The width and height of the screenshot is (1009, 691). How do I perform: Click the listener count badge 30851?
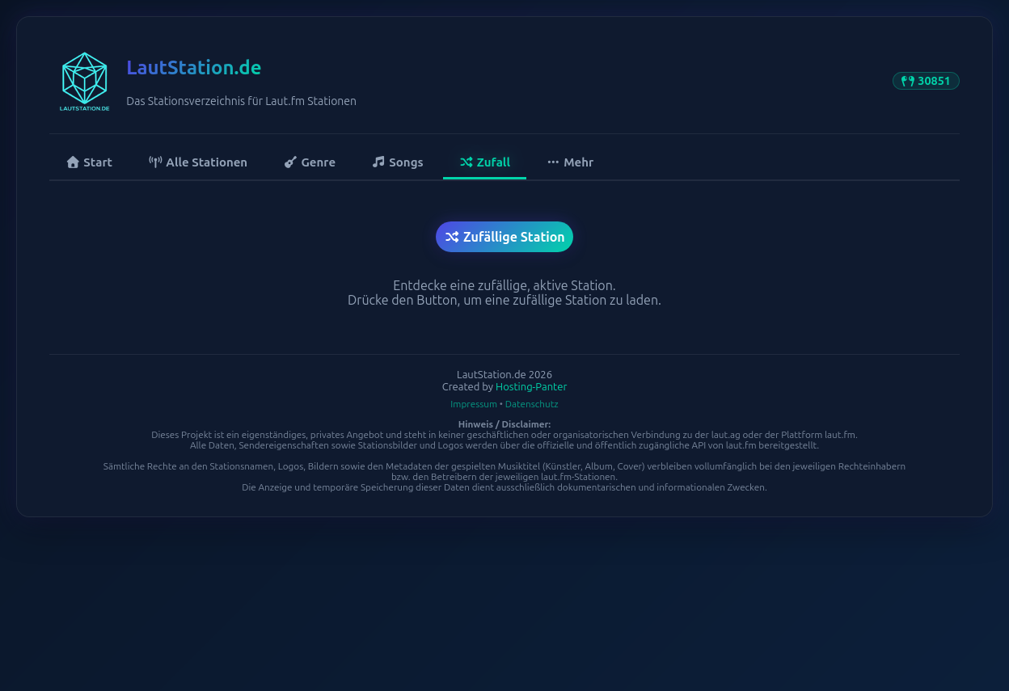[926, 81]
